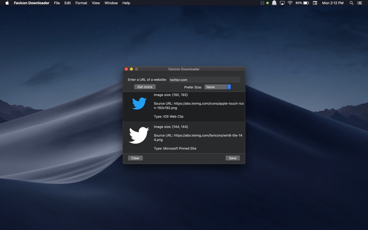Minimize the Favicon Downloader window
368x230 pixels.
click(131, 69)
